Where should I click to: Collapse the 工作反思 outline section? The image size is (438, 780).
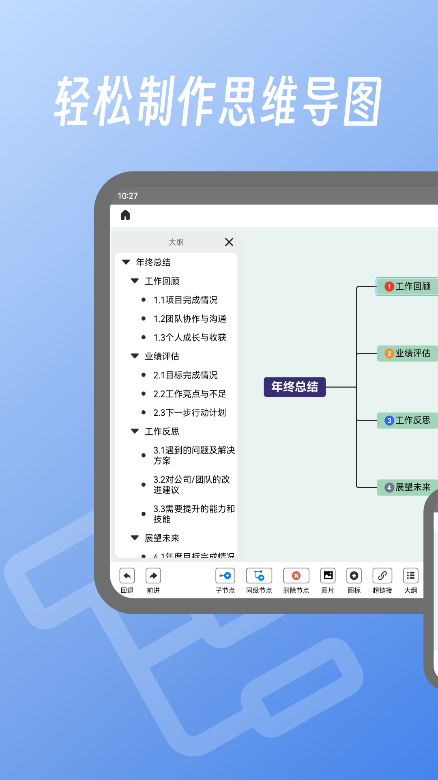135,431
